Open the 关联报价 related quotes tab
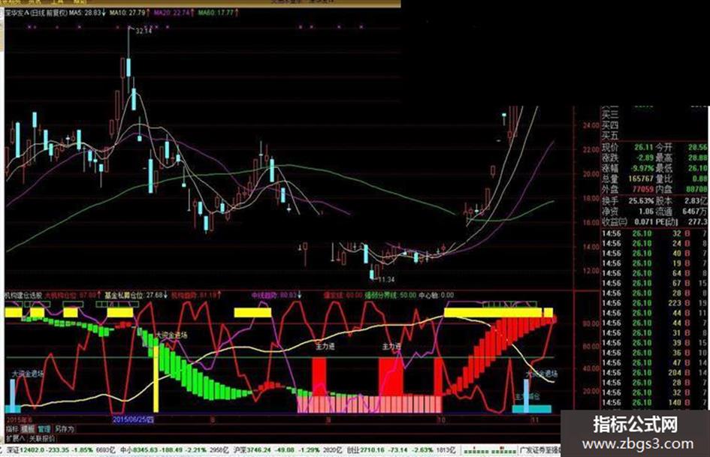The image size is (710, 457). [41, 438]
